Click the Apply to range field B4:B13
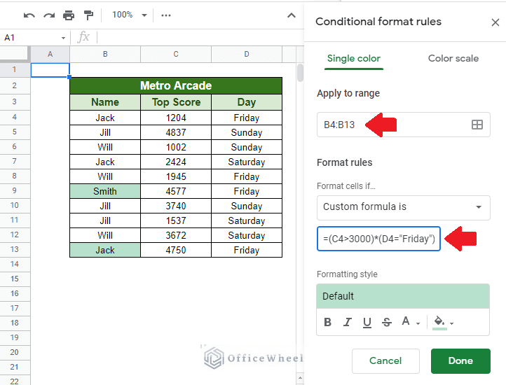506x385 pixels. coord(404,125)
